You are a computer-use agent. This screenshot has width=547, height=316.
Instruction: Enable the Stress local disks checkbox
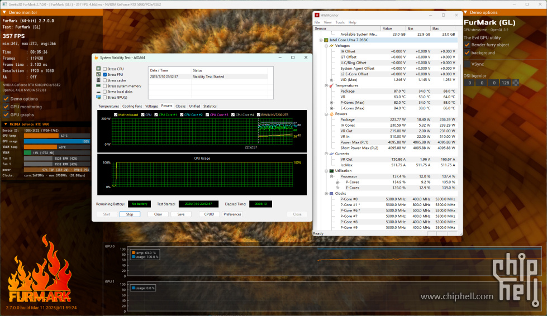pos(104,92)
